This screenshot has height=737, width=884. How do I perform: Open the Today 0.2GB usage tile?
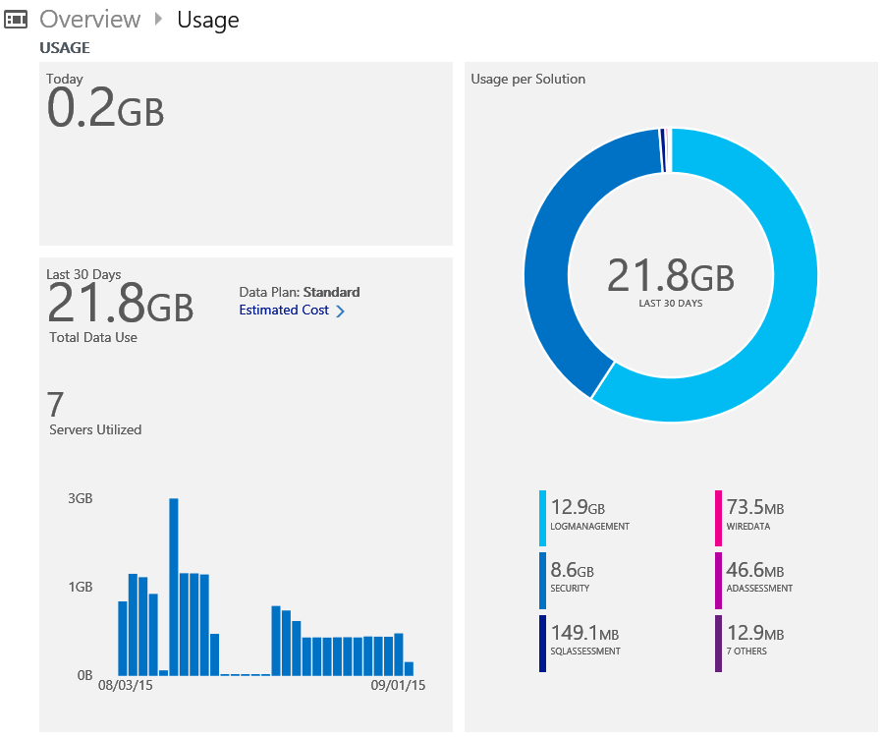246,153
